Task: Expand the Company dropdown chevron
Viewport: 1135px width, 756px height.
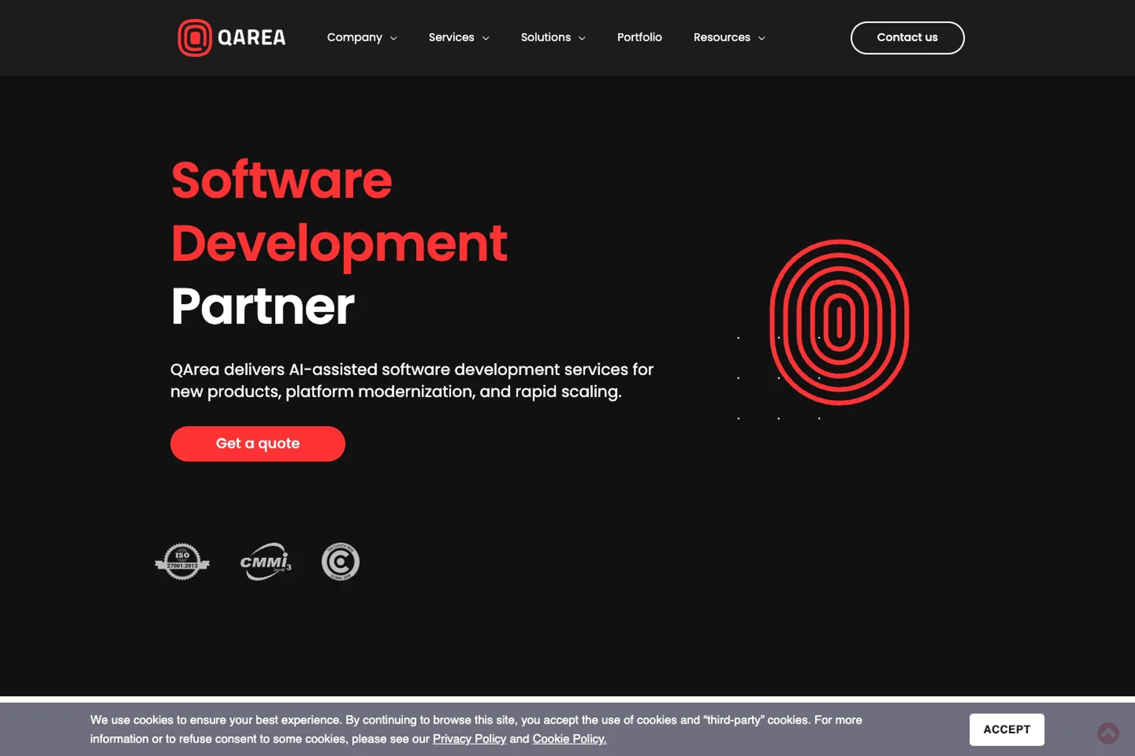Action: pyautogui.click(x=394, y=38)
